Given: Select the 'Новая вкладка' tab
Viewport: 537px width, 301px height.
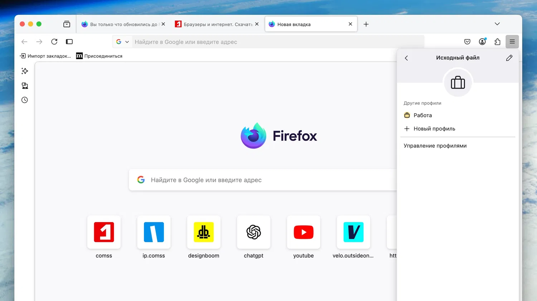Looking at the screenshot, I should (x=311, y=24).
